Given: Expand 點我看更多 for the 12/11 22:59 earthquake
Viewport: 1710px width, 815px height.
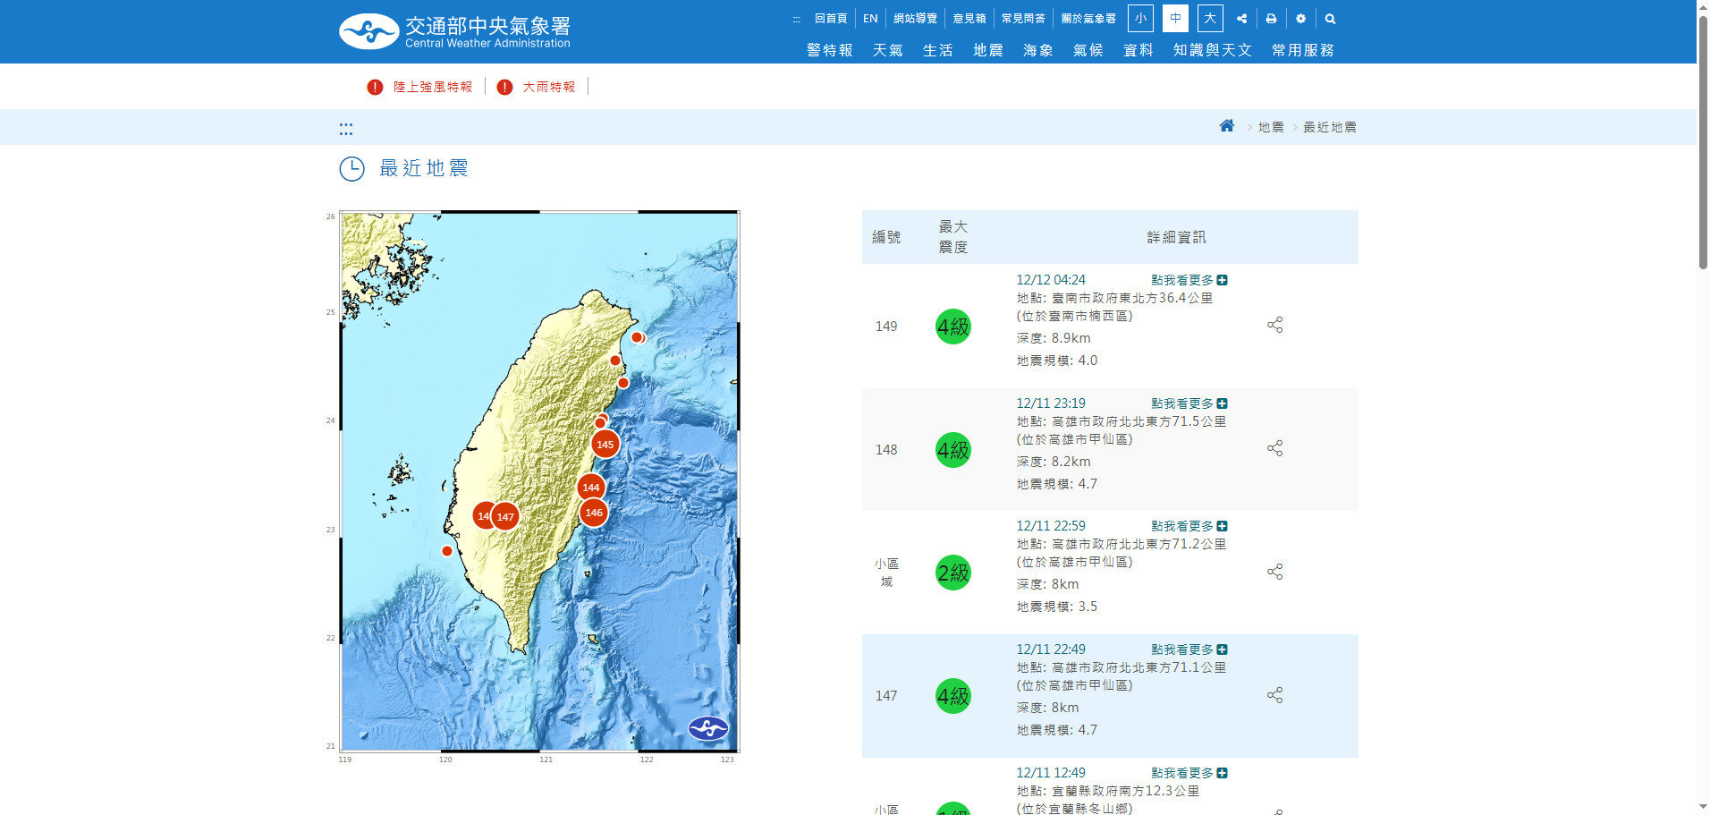Looking at the screenshot, I should 1189,526.
